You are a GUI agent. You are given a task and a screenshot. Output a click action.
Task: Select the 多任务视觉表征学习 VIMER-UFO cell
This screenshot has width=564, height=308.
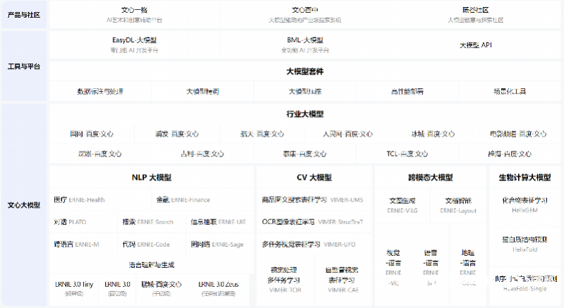[314, 245]
